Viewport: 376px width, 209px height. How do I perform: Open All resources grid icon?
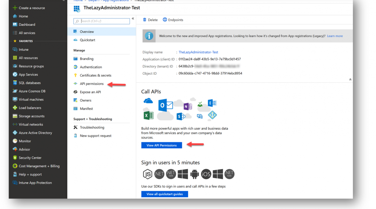(x=15, y=58)
